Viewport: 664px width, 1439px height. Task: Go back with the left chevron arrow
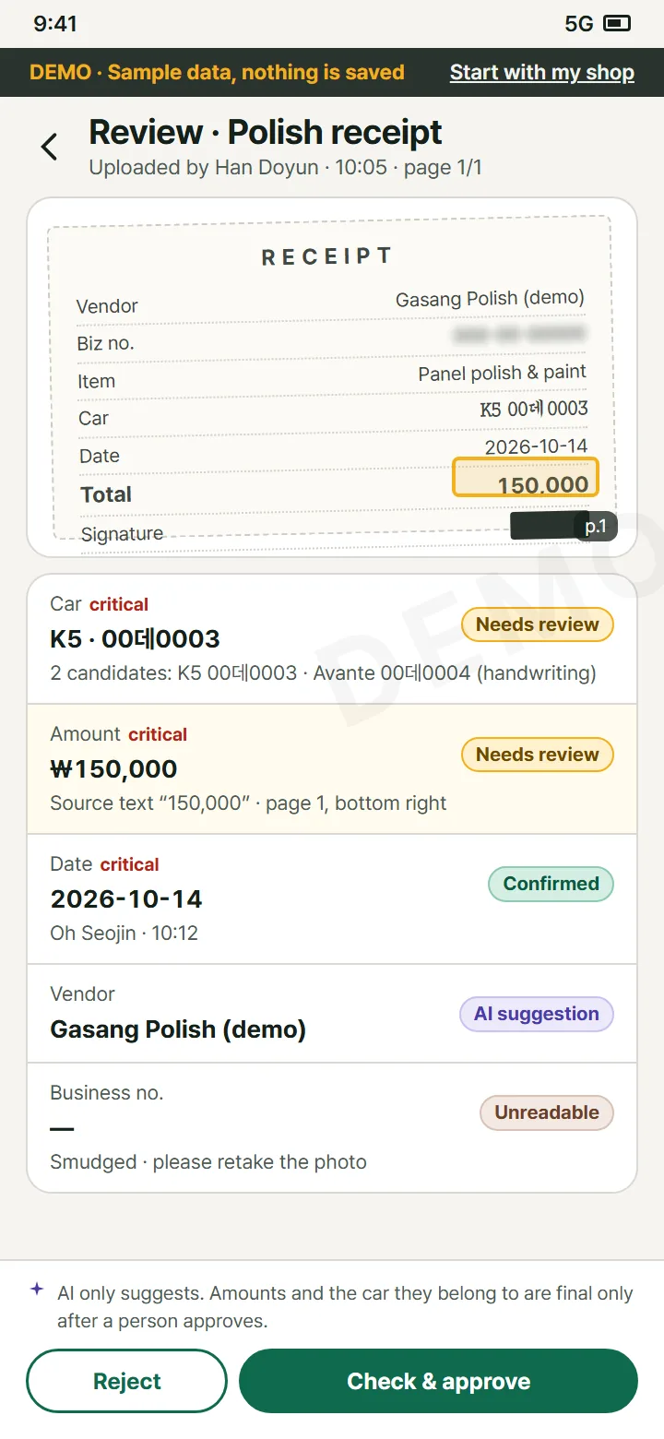pos(49,147)
